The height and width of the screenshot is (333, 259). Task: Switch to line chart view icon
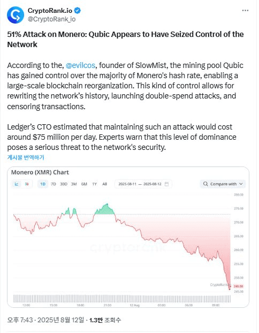coord(17,184)
